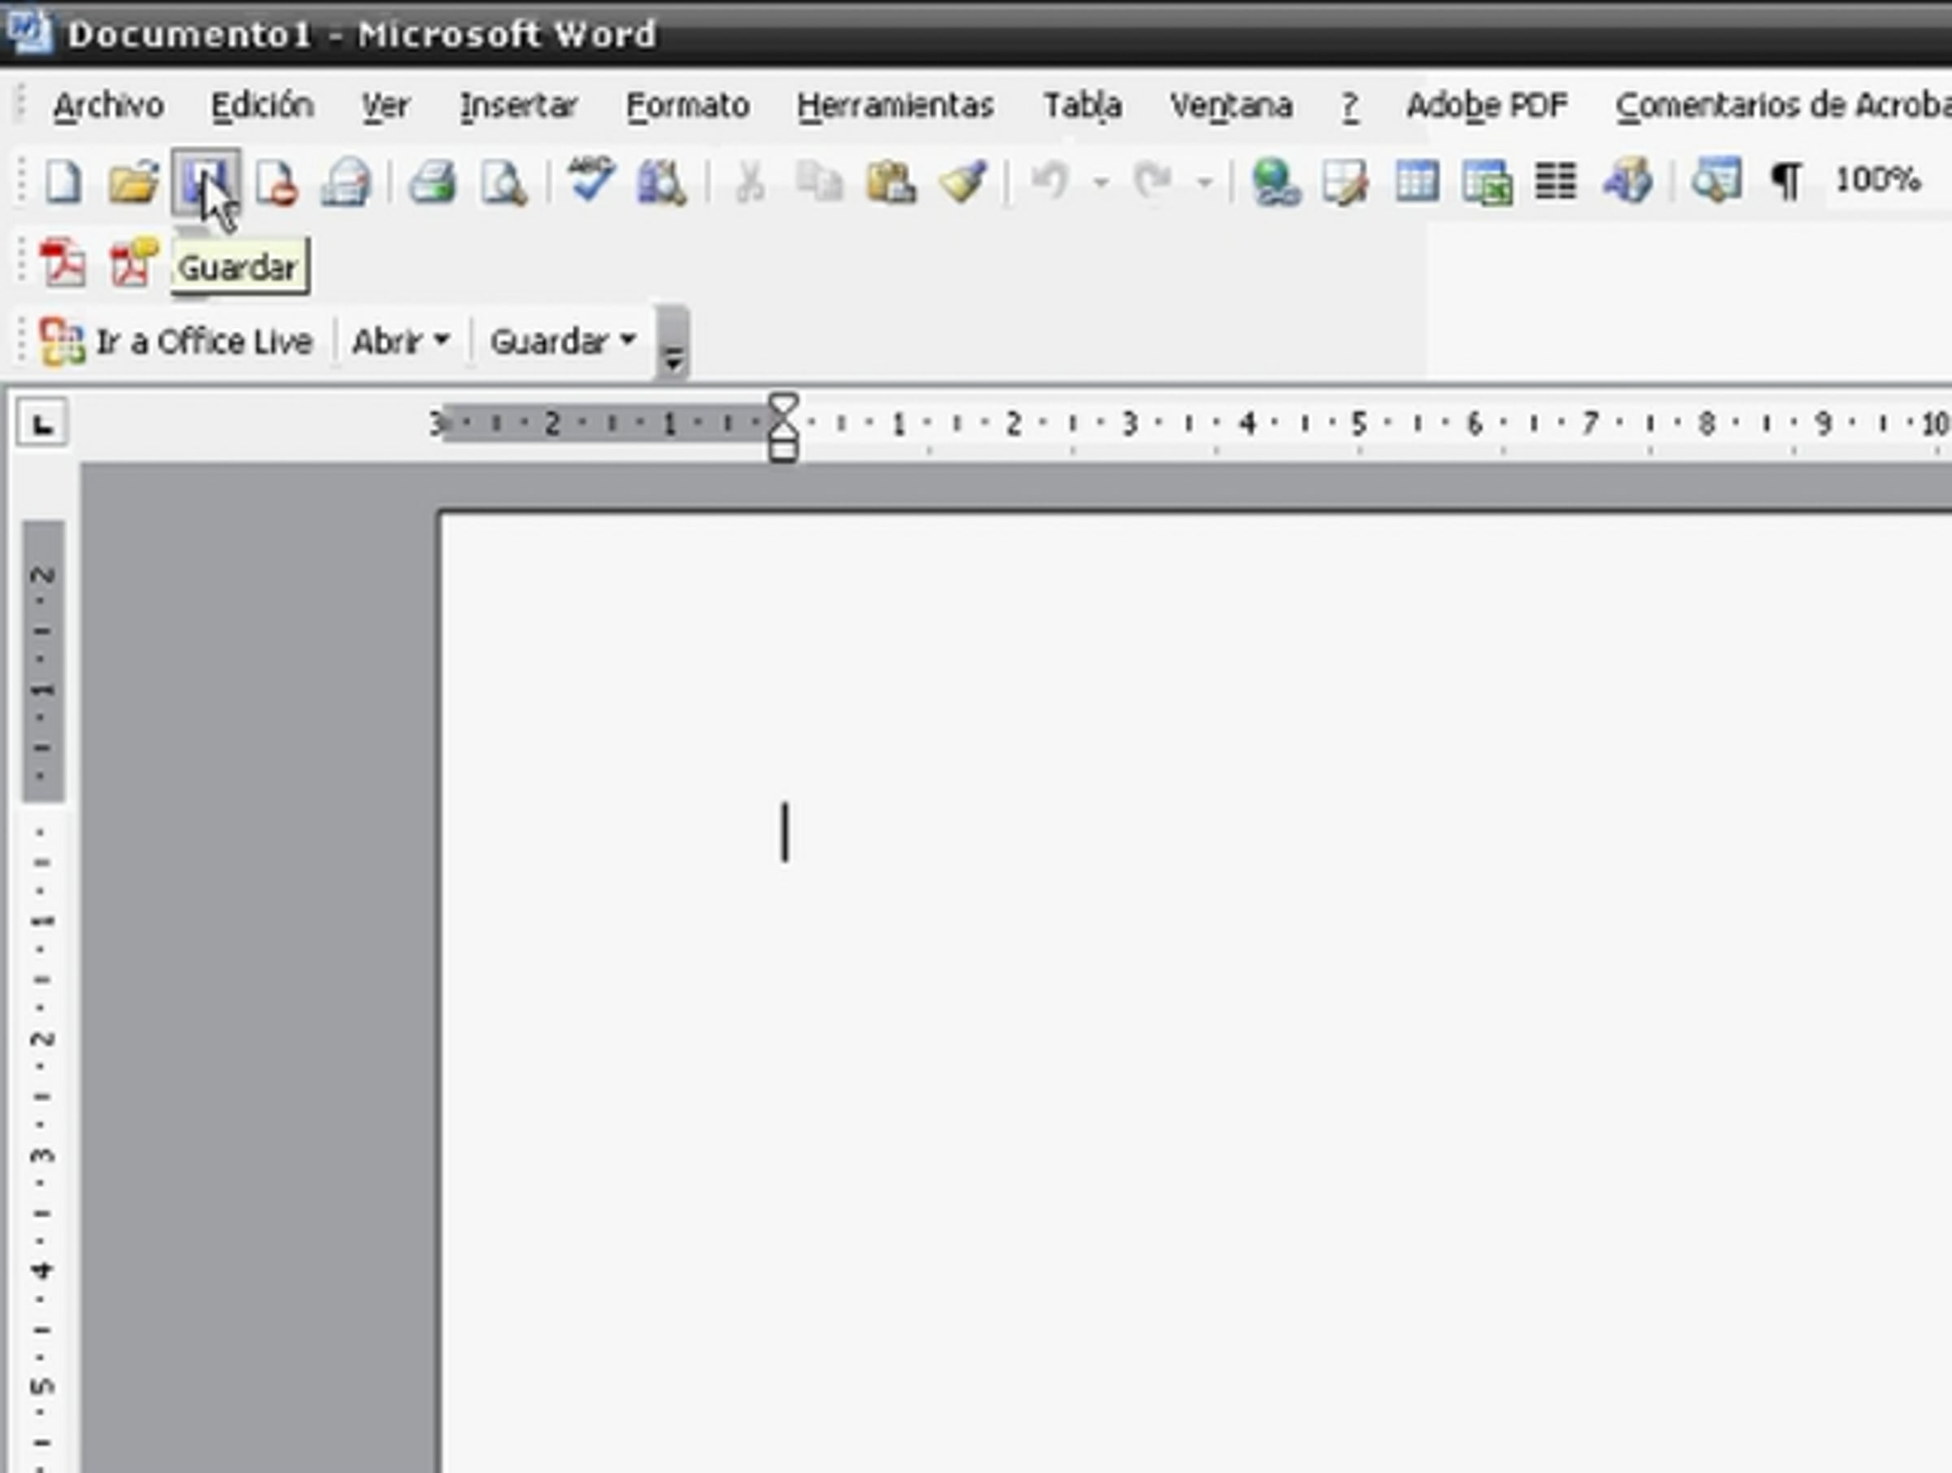Click the email recipient envelope icon
This screenshot has height=1473, width=1952.
click(x=346, y=183)
